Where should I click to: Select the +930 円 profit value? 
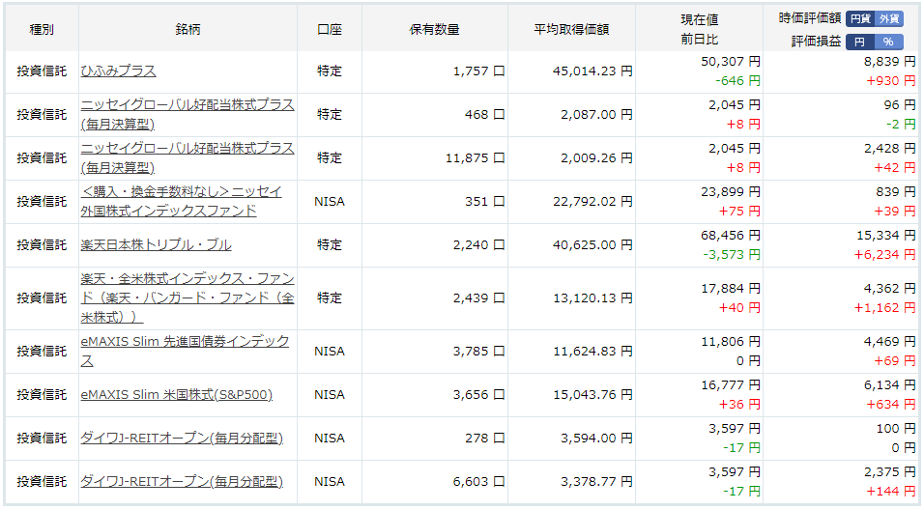(x=891, y=81)
